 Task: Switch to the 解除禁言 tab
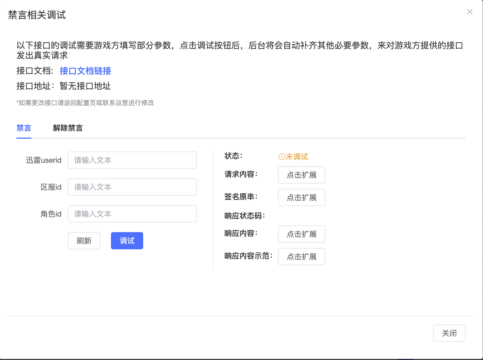tap(68, 128)
